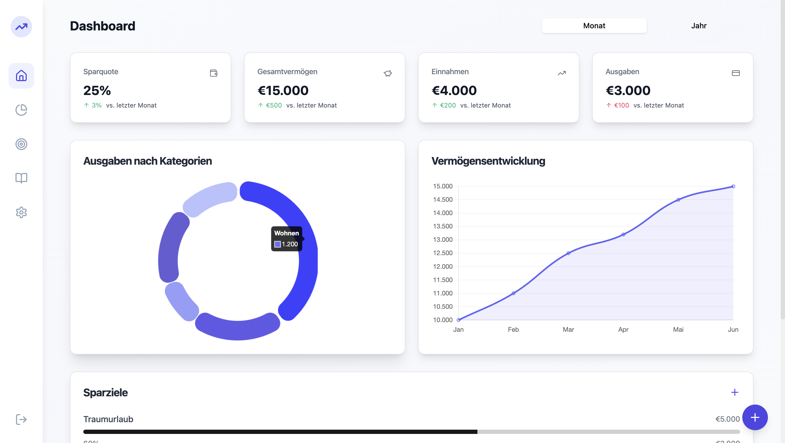
Task: Click the Vermögensentwicklung heading
Action: pyautogui.click(x=488, y=161)
